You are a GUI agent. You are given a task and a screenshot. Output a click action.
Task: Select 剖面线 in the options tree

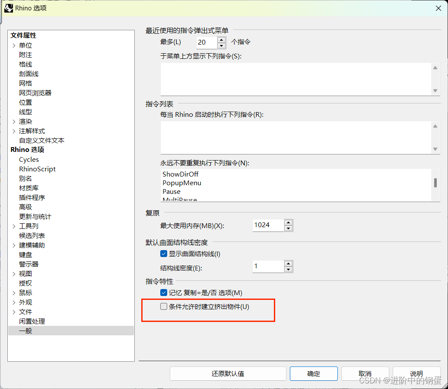(29, 74)
